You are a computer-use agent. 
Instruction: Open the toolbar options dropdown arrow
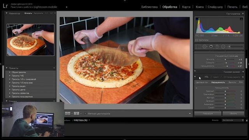pos(190,114)
